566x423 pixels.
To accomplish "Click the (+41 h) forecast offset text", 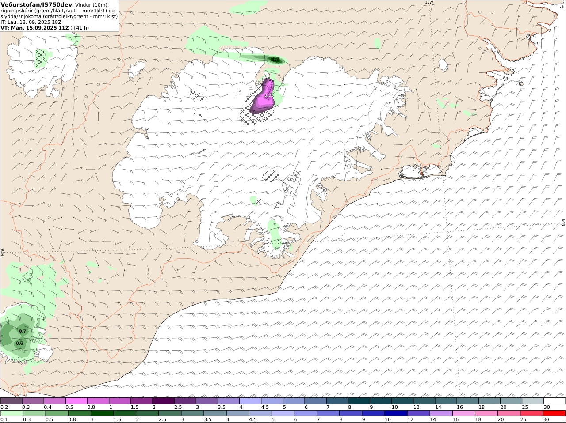I will click(80, 28).
